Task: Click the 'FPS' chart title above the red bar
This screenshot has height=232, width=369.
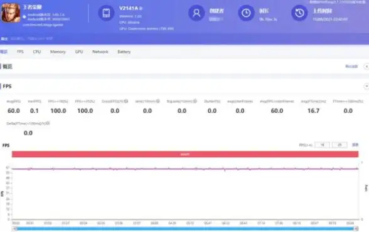Action: [6, 145]
